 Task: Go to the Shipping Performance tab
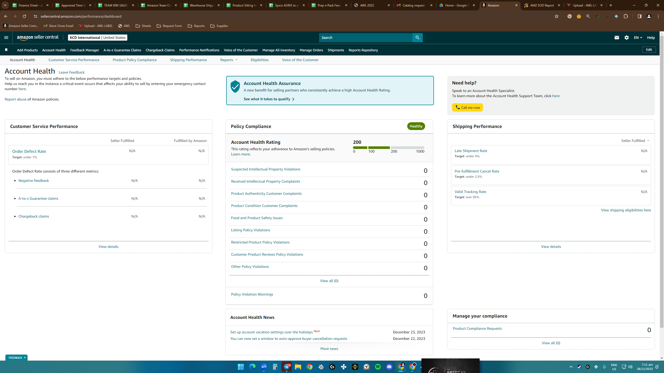(x=189, y=60)
